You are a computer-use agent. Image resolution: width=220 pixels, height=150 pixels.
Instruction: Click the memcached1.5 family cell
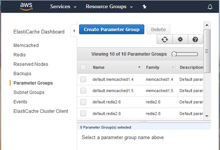(x=159, y=91)
